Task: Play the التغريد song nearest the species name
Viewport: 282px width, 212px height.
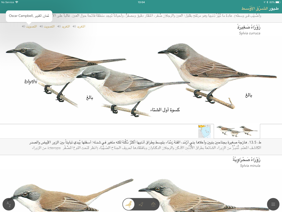Action: coord(79,26)
